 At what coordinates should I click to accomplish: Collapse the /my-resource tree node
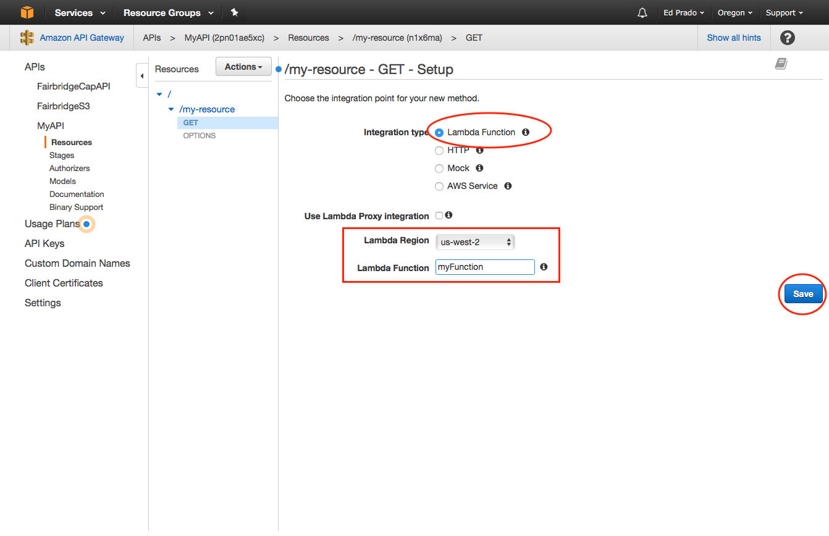click(171, 109)
